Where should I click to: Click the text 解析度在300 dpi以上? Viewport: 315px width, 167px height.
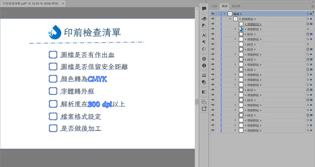coord(93,104)
